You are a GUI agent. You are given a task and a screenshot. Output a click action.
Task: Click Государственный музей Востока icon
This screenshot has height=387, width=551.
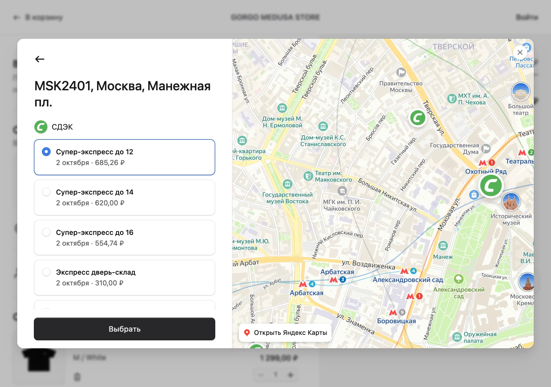(x=287, y=184)
